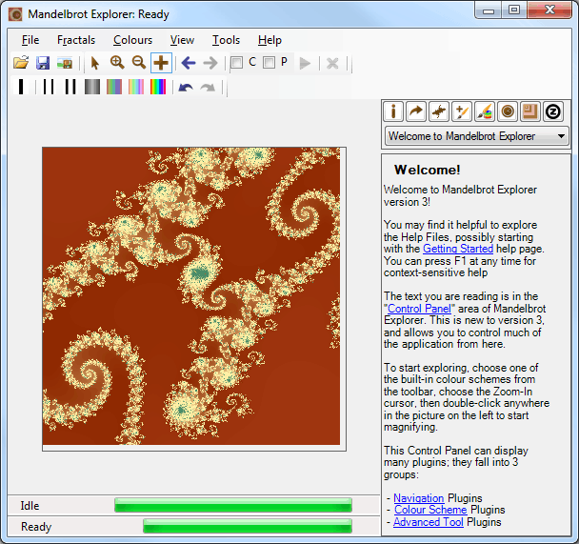
Task: Apply the grey gradient colour scheme
Action: click(x=92, y=87)
